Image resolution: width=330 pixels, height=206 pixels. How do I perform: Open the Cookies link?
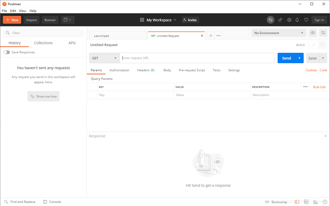(311, 70)
